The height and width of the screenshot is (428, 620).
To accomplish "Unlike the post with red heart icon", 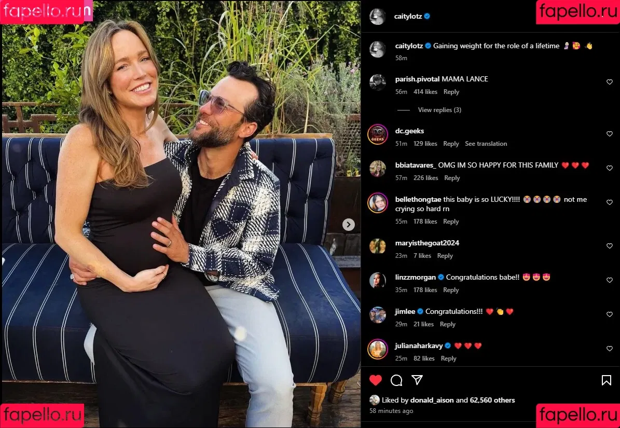I will tap(375, 380).
